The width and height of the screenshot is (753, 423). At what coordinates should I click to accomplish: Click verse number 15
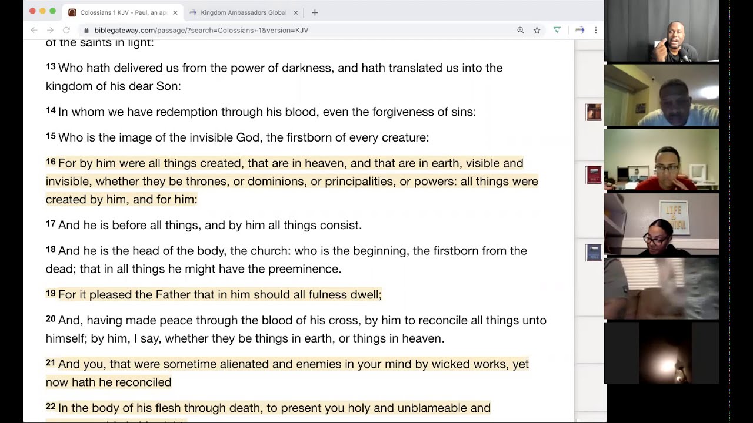(51, 136)
